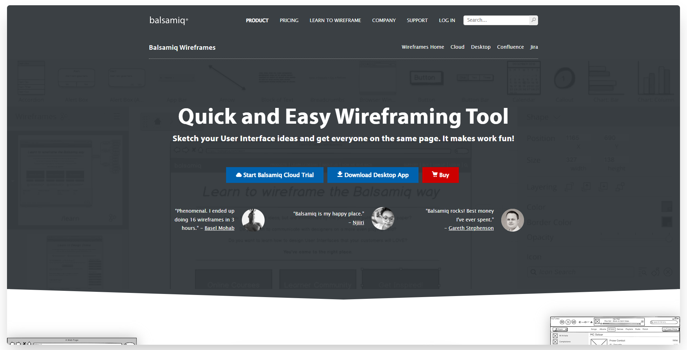
Task: Open Gareth Stephenson's testimonial link
Action: [x=471, y=228]
